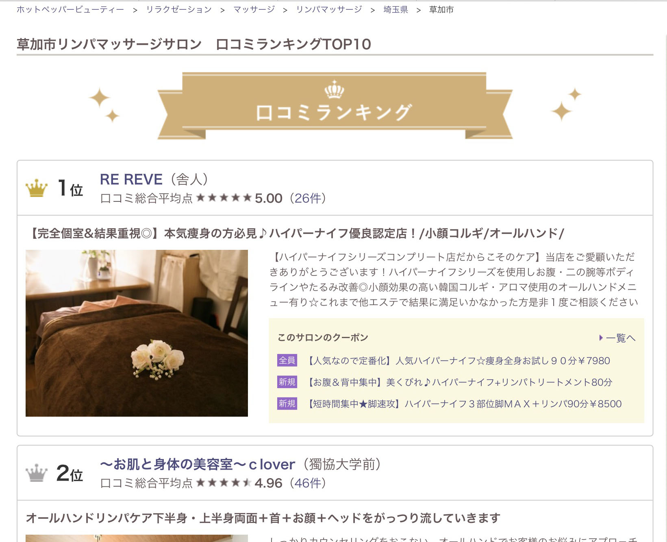667x542 pixels.
Task: Click the star rating for RE REVE
Action: click(x=224, y=198)
